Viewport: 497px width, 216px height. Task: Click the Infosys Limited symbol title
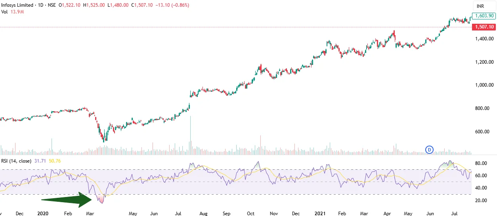pyautogui.click(x=18, y=5)
